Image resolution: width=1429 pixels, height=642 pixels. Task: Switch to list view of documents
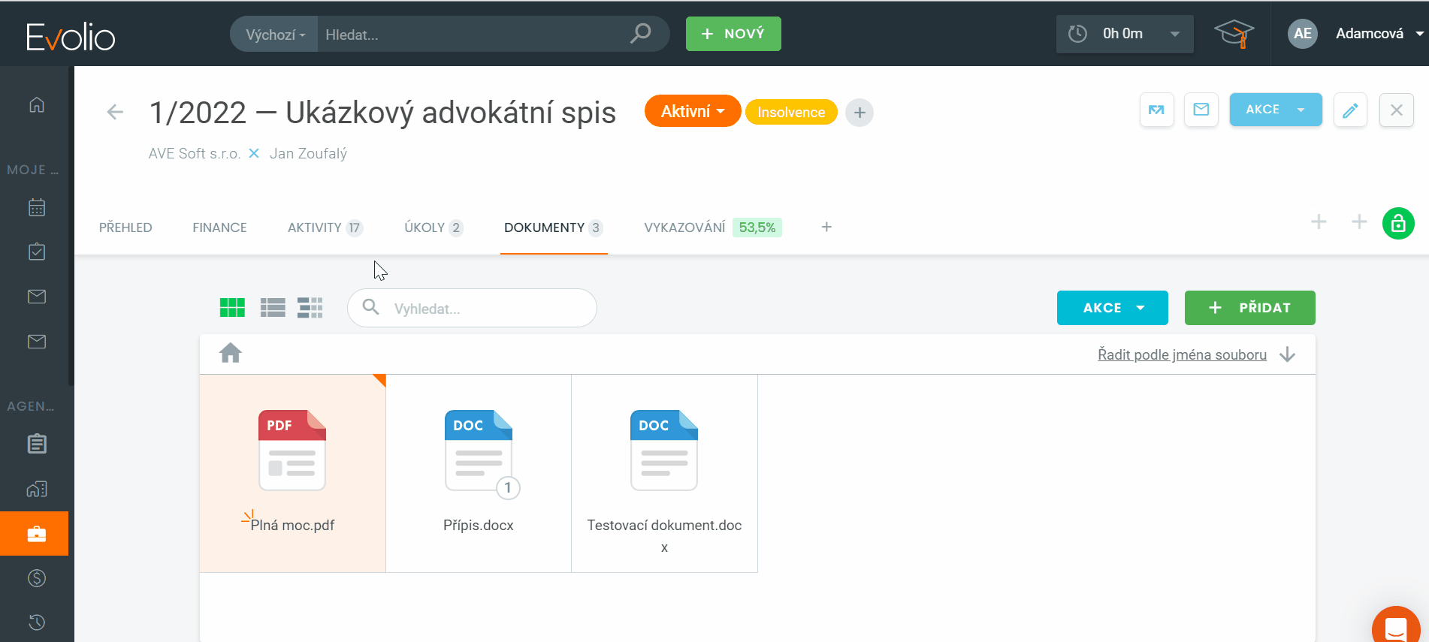click(273, 308)
